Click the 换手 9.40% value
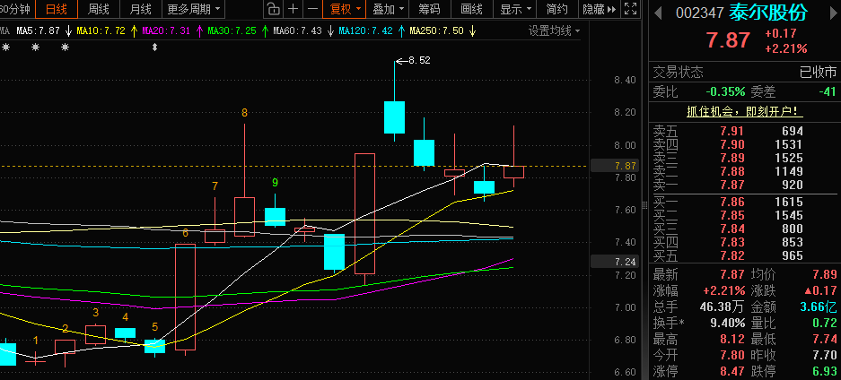The width and height of the screenshot is (841, 380). pyautogui.click(x=726, y=323)
